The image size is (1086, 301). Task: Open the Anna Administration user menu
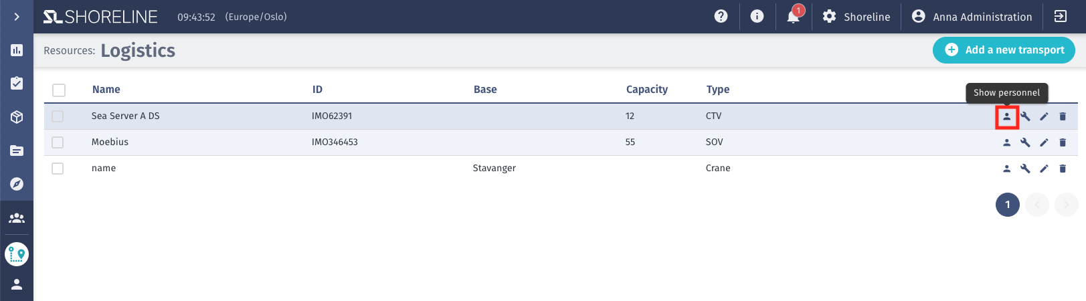click(x=972, y=17)
